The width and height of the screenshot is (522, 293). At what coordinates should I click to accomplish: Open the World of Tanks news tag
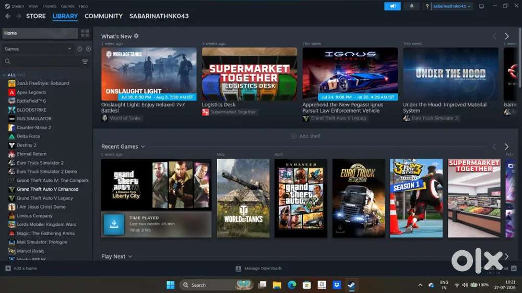click(122, 118)
